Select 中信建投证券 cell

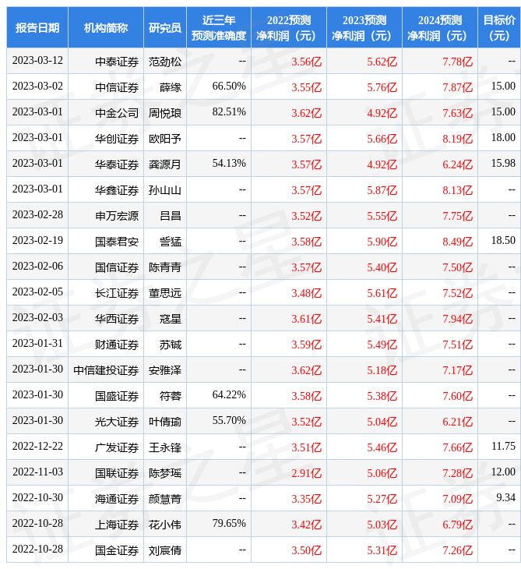pos(106,371)
